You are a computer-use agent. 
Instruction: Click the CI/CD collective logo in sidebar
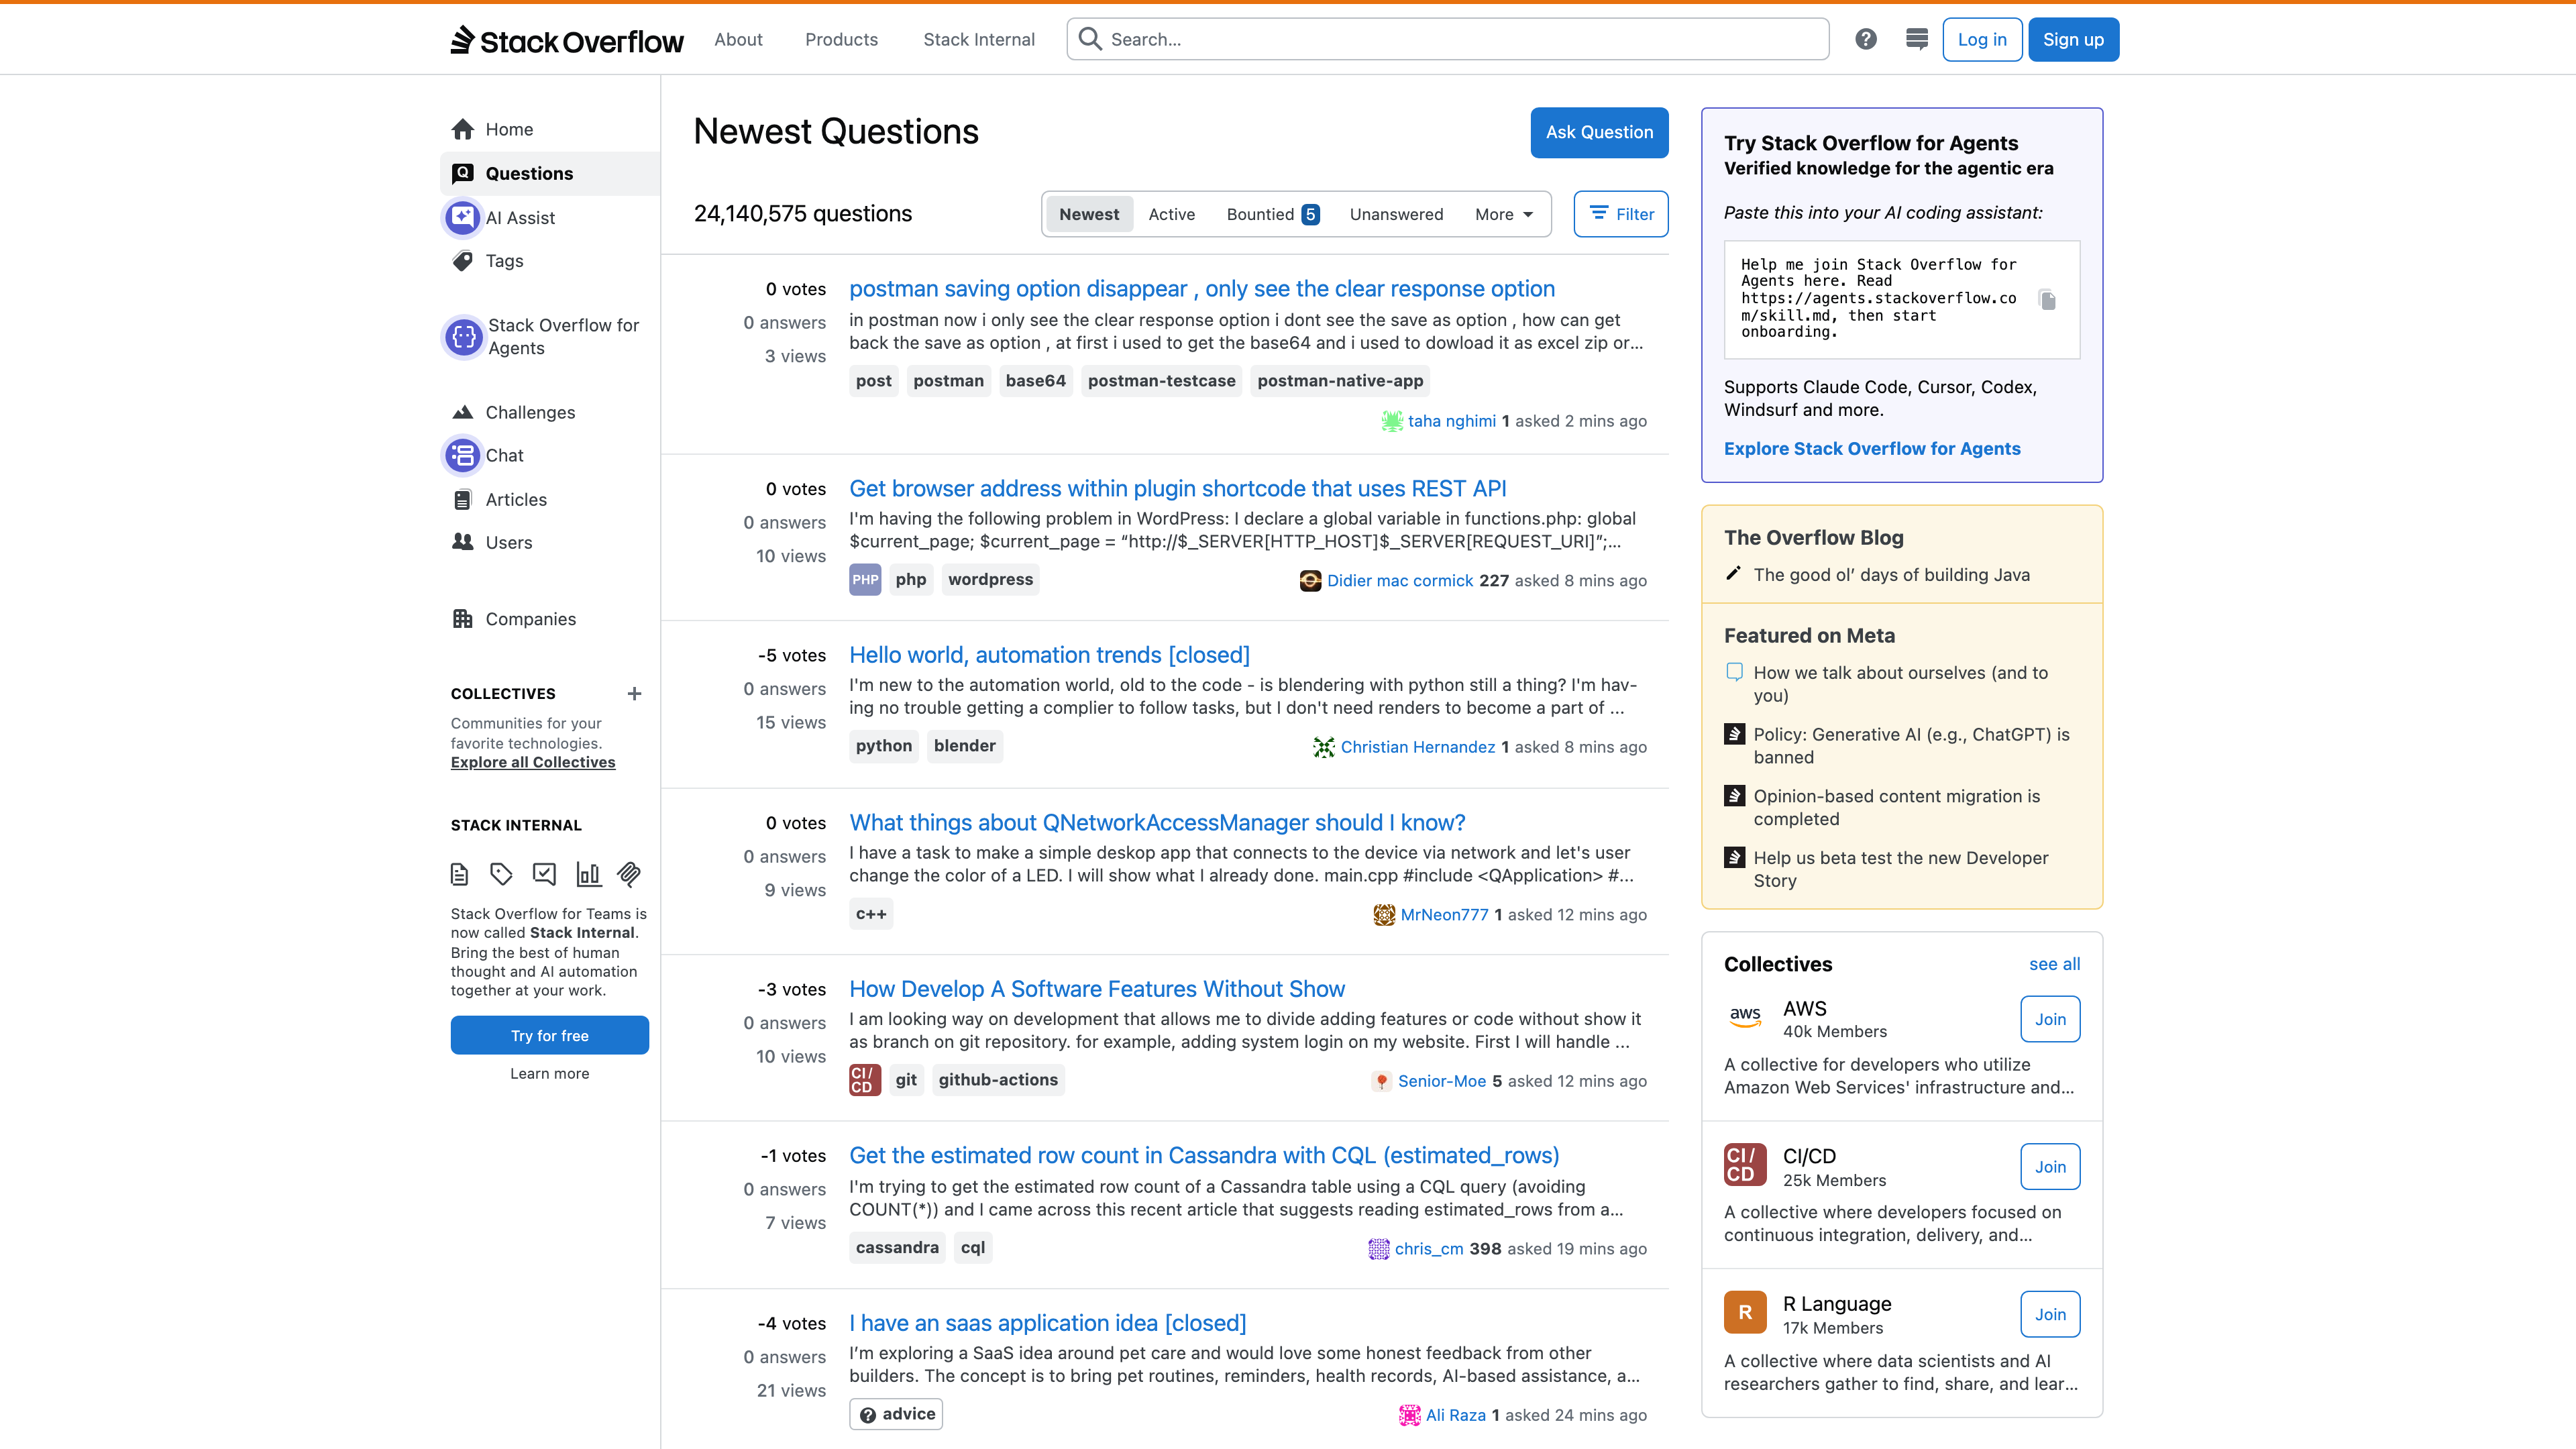(x=1745, y=1165)
